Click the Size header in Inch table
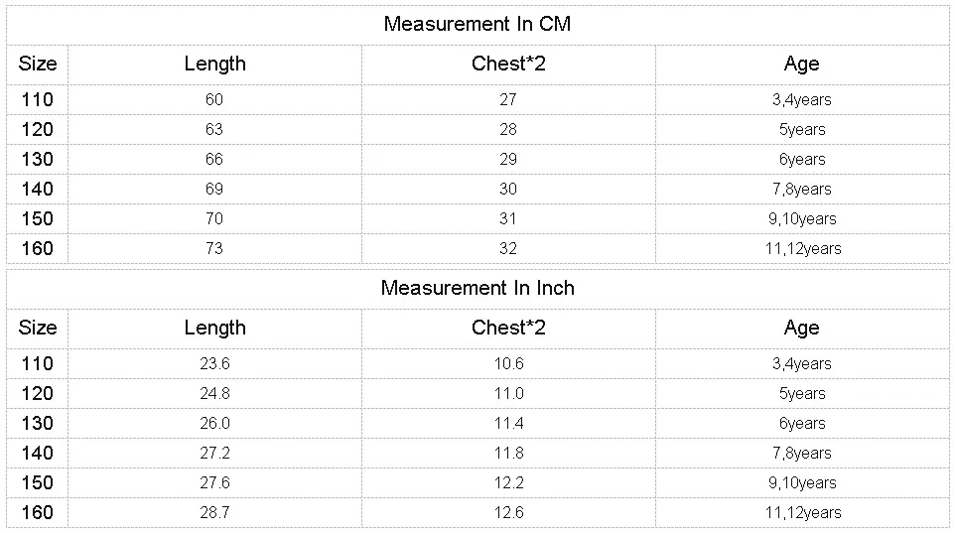The height and width of the screenshot is (533, 955). 37,329
